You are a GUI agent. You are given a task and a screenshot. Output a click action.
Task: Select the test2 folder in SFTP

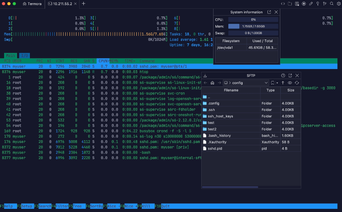251,129
